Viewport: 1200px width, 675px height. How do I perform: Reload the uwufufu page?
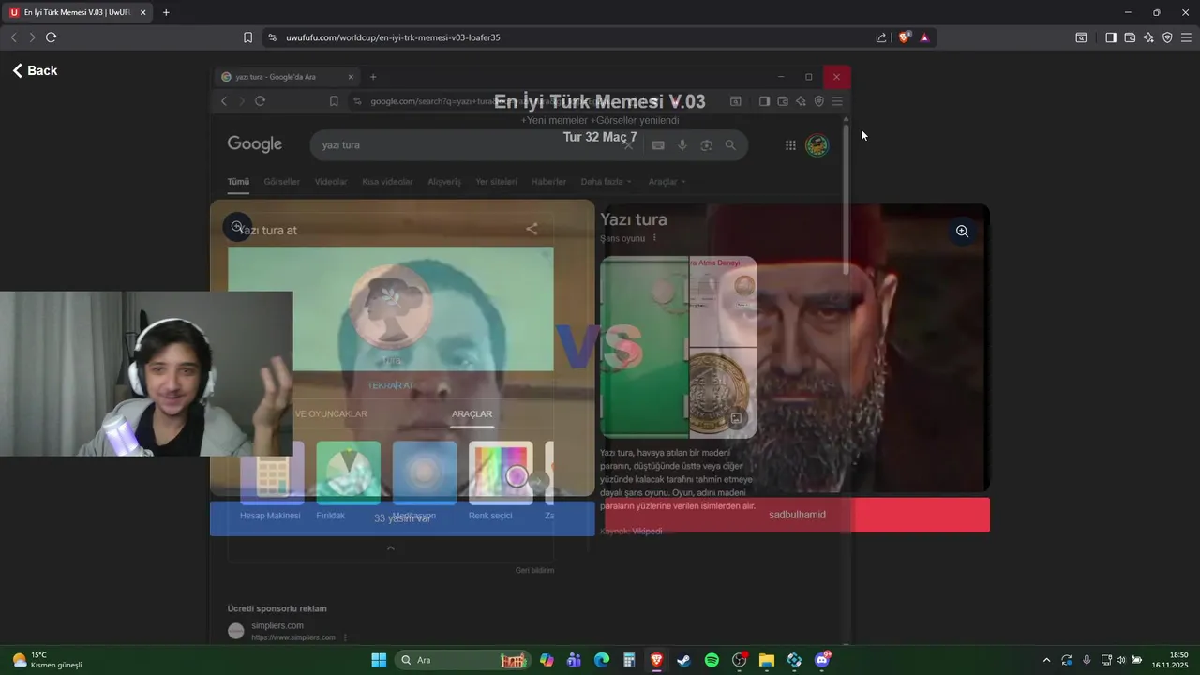51,37
